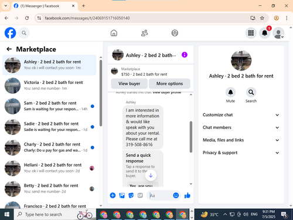Open the Sam conversation
This screenshot has height=220, width=293.
coord(49,106)
